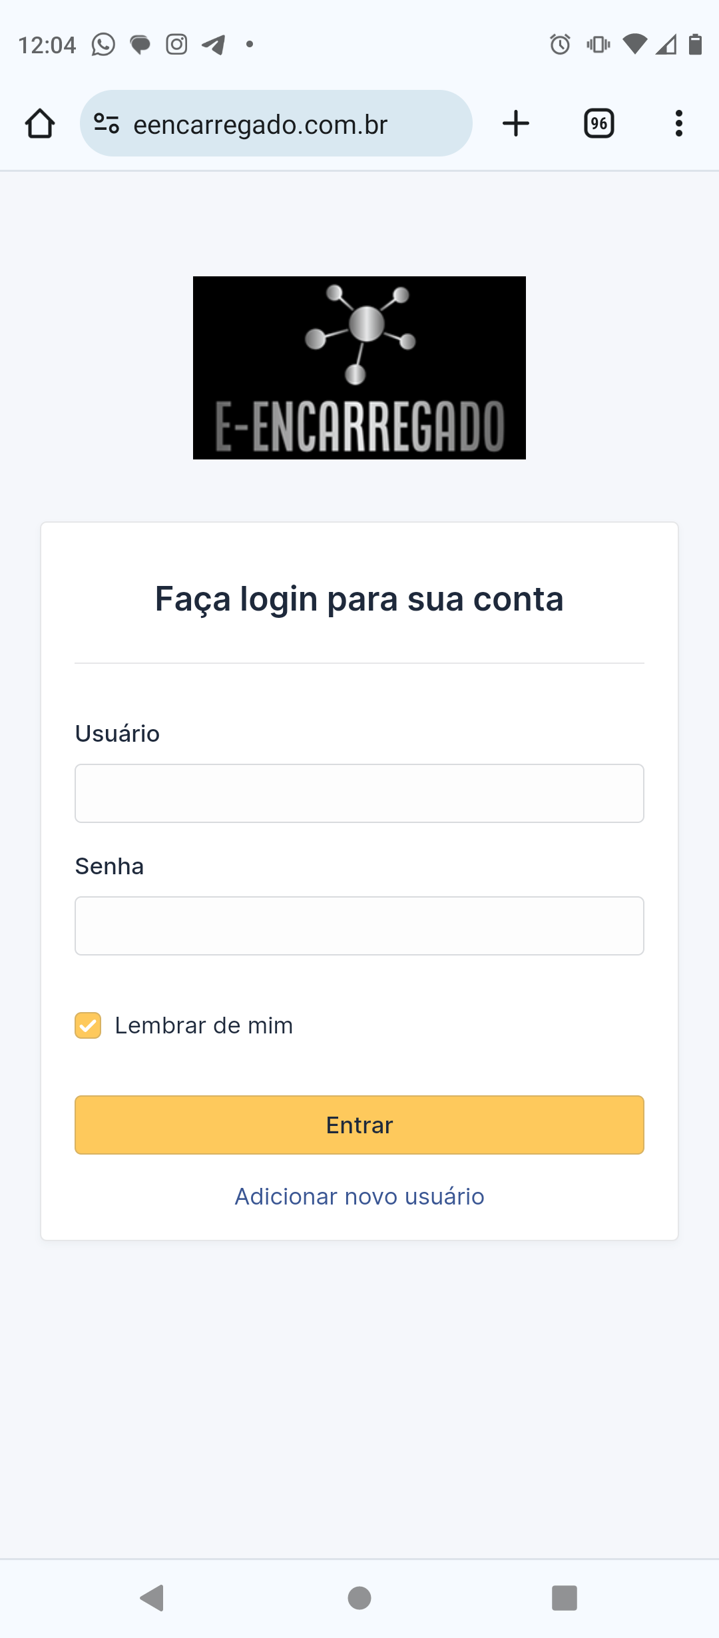Tap the Telegram notification icon
Viewport: 719px width, 1638px height.
point(213,45)
